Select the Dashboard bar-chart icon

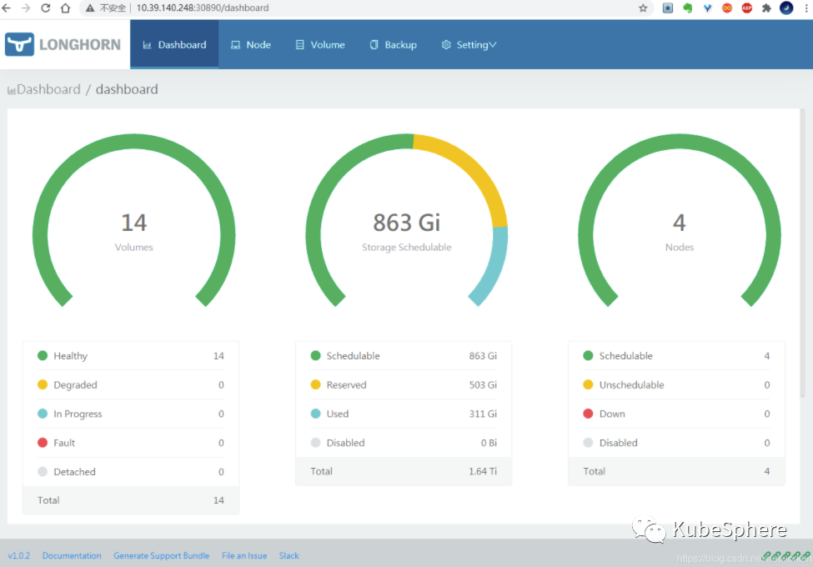pyautogui.click(x=148, y=45)
